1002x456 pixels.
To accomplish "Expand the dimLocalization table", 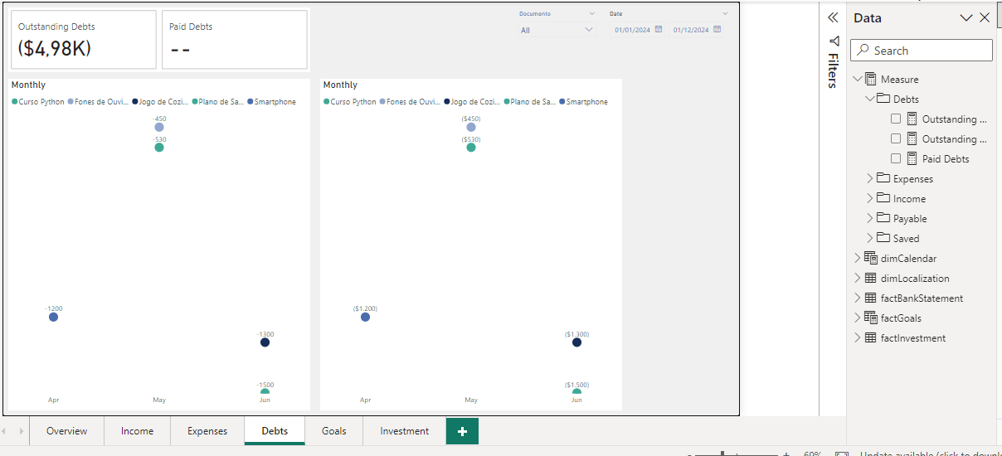I will coord(858,278).
